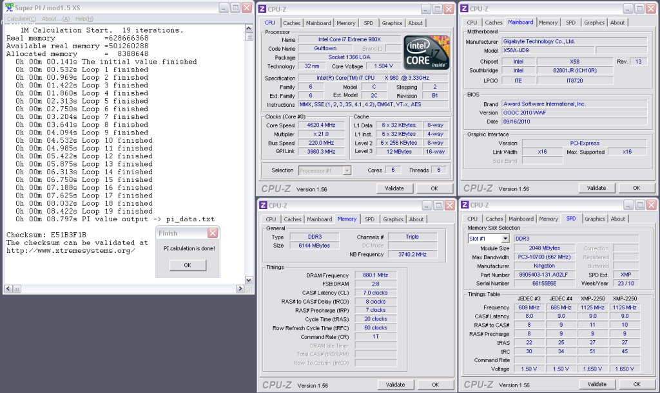Switch to Caches tab in the CPU window

(x=292, y=23)
